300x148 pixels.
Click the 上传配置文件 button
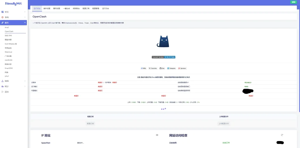point(224,123)
